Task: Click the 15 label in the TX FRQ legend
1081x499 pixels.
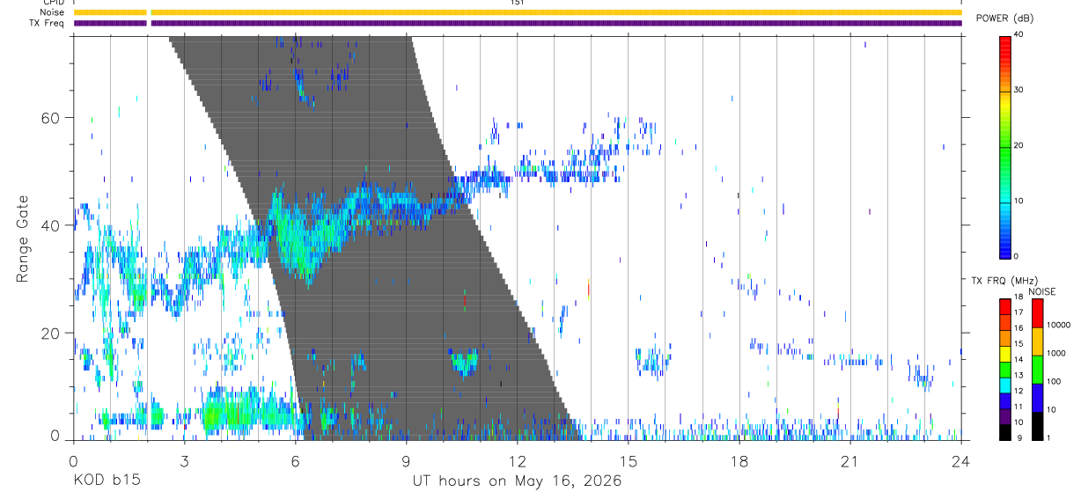Action: pos(1019,343)
